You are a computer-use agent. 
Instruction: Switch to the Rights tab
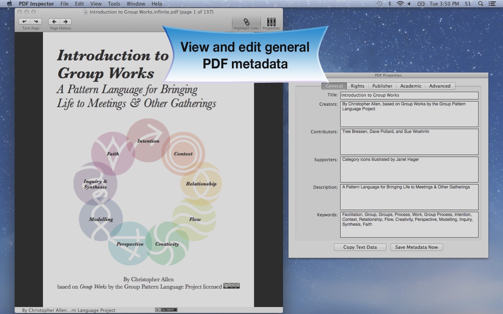tap(357, 86)
